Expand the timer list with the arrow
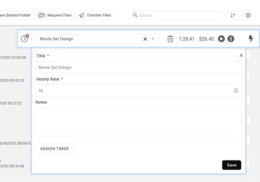The image size is (260, 182). pos(153,39)
